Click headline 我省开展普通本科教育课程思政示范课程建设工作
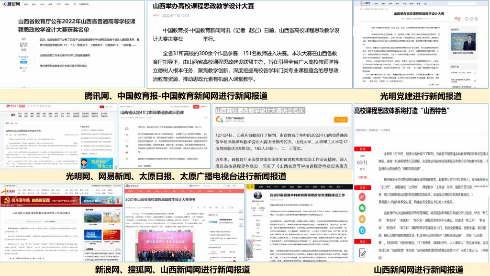The width and height of the screenshot is (490, 276). [308, 195]
